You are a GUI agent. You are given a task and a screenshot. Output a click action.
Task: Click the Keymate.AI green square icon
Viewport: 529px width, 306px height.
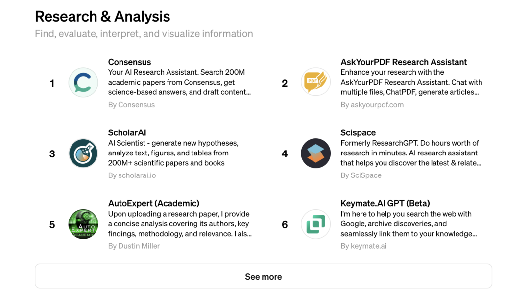tap(315, 224)
